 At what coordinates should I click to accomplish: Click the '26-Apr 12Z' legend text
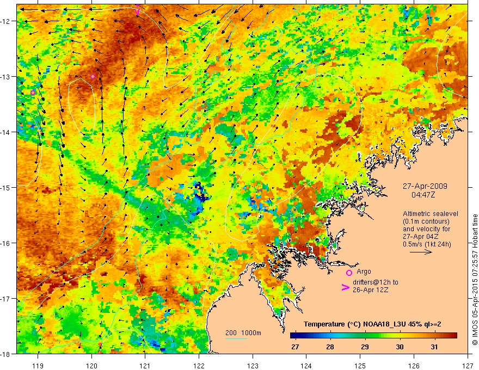370,289
